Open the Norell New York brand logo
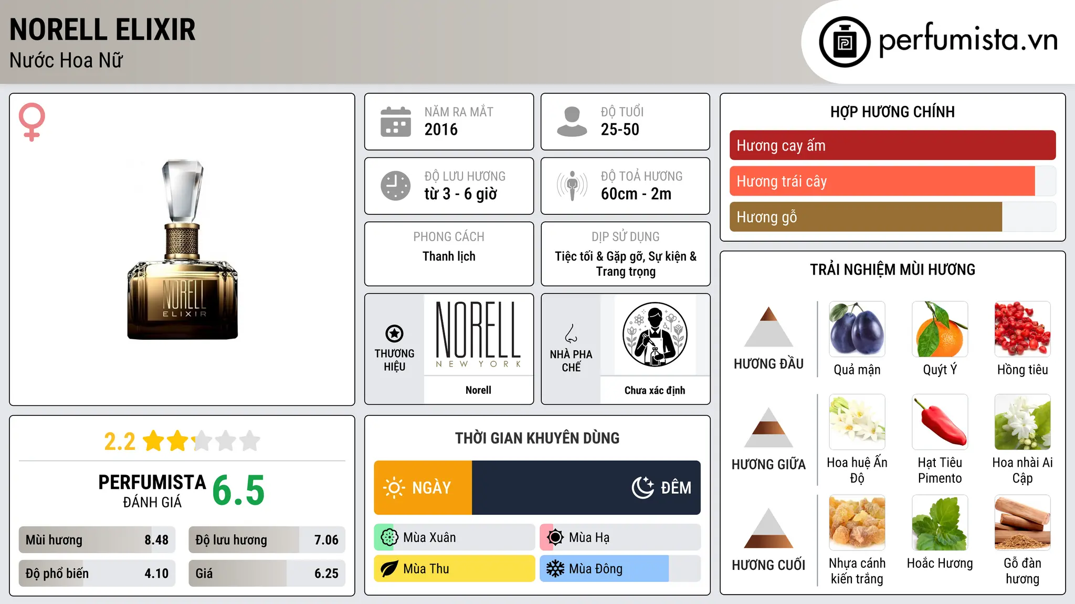The width and height of the screenshot is (1075, 604). (478, 335)
